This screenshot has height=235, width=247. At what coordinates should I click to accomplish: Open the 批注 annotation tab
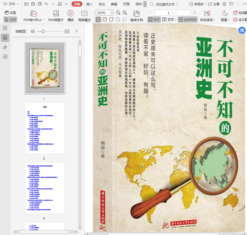point(102,4)
